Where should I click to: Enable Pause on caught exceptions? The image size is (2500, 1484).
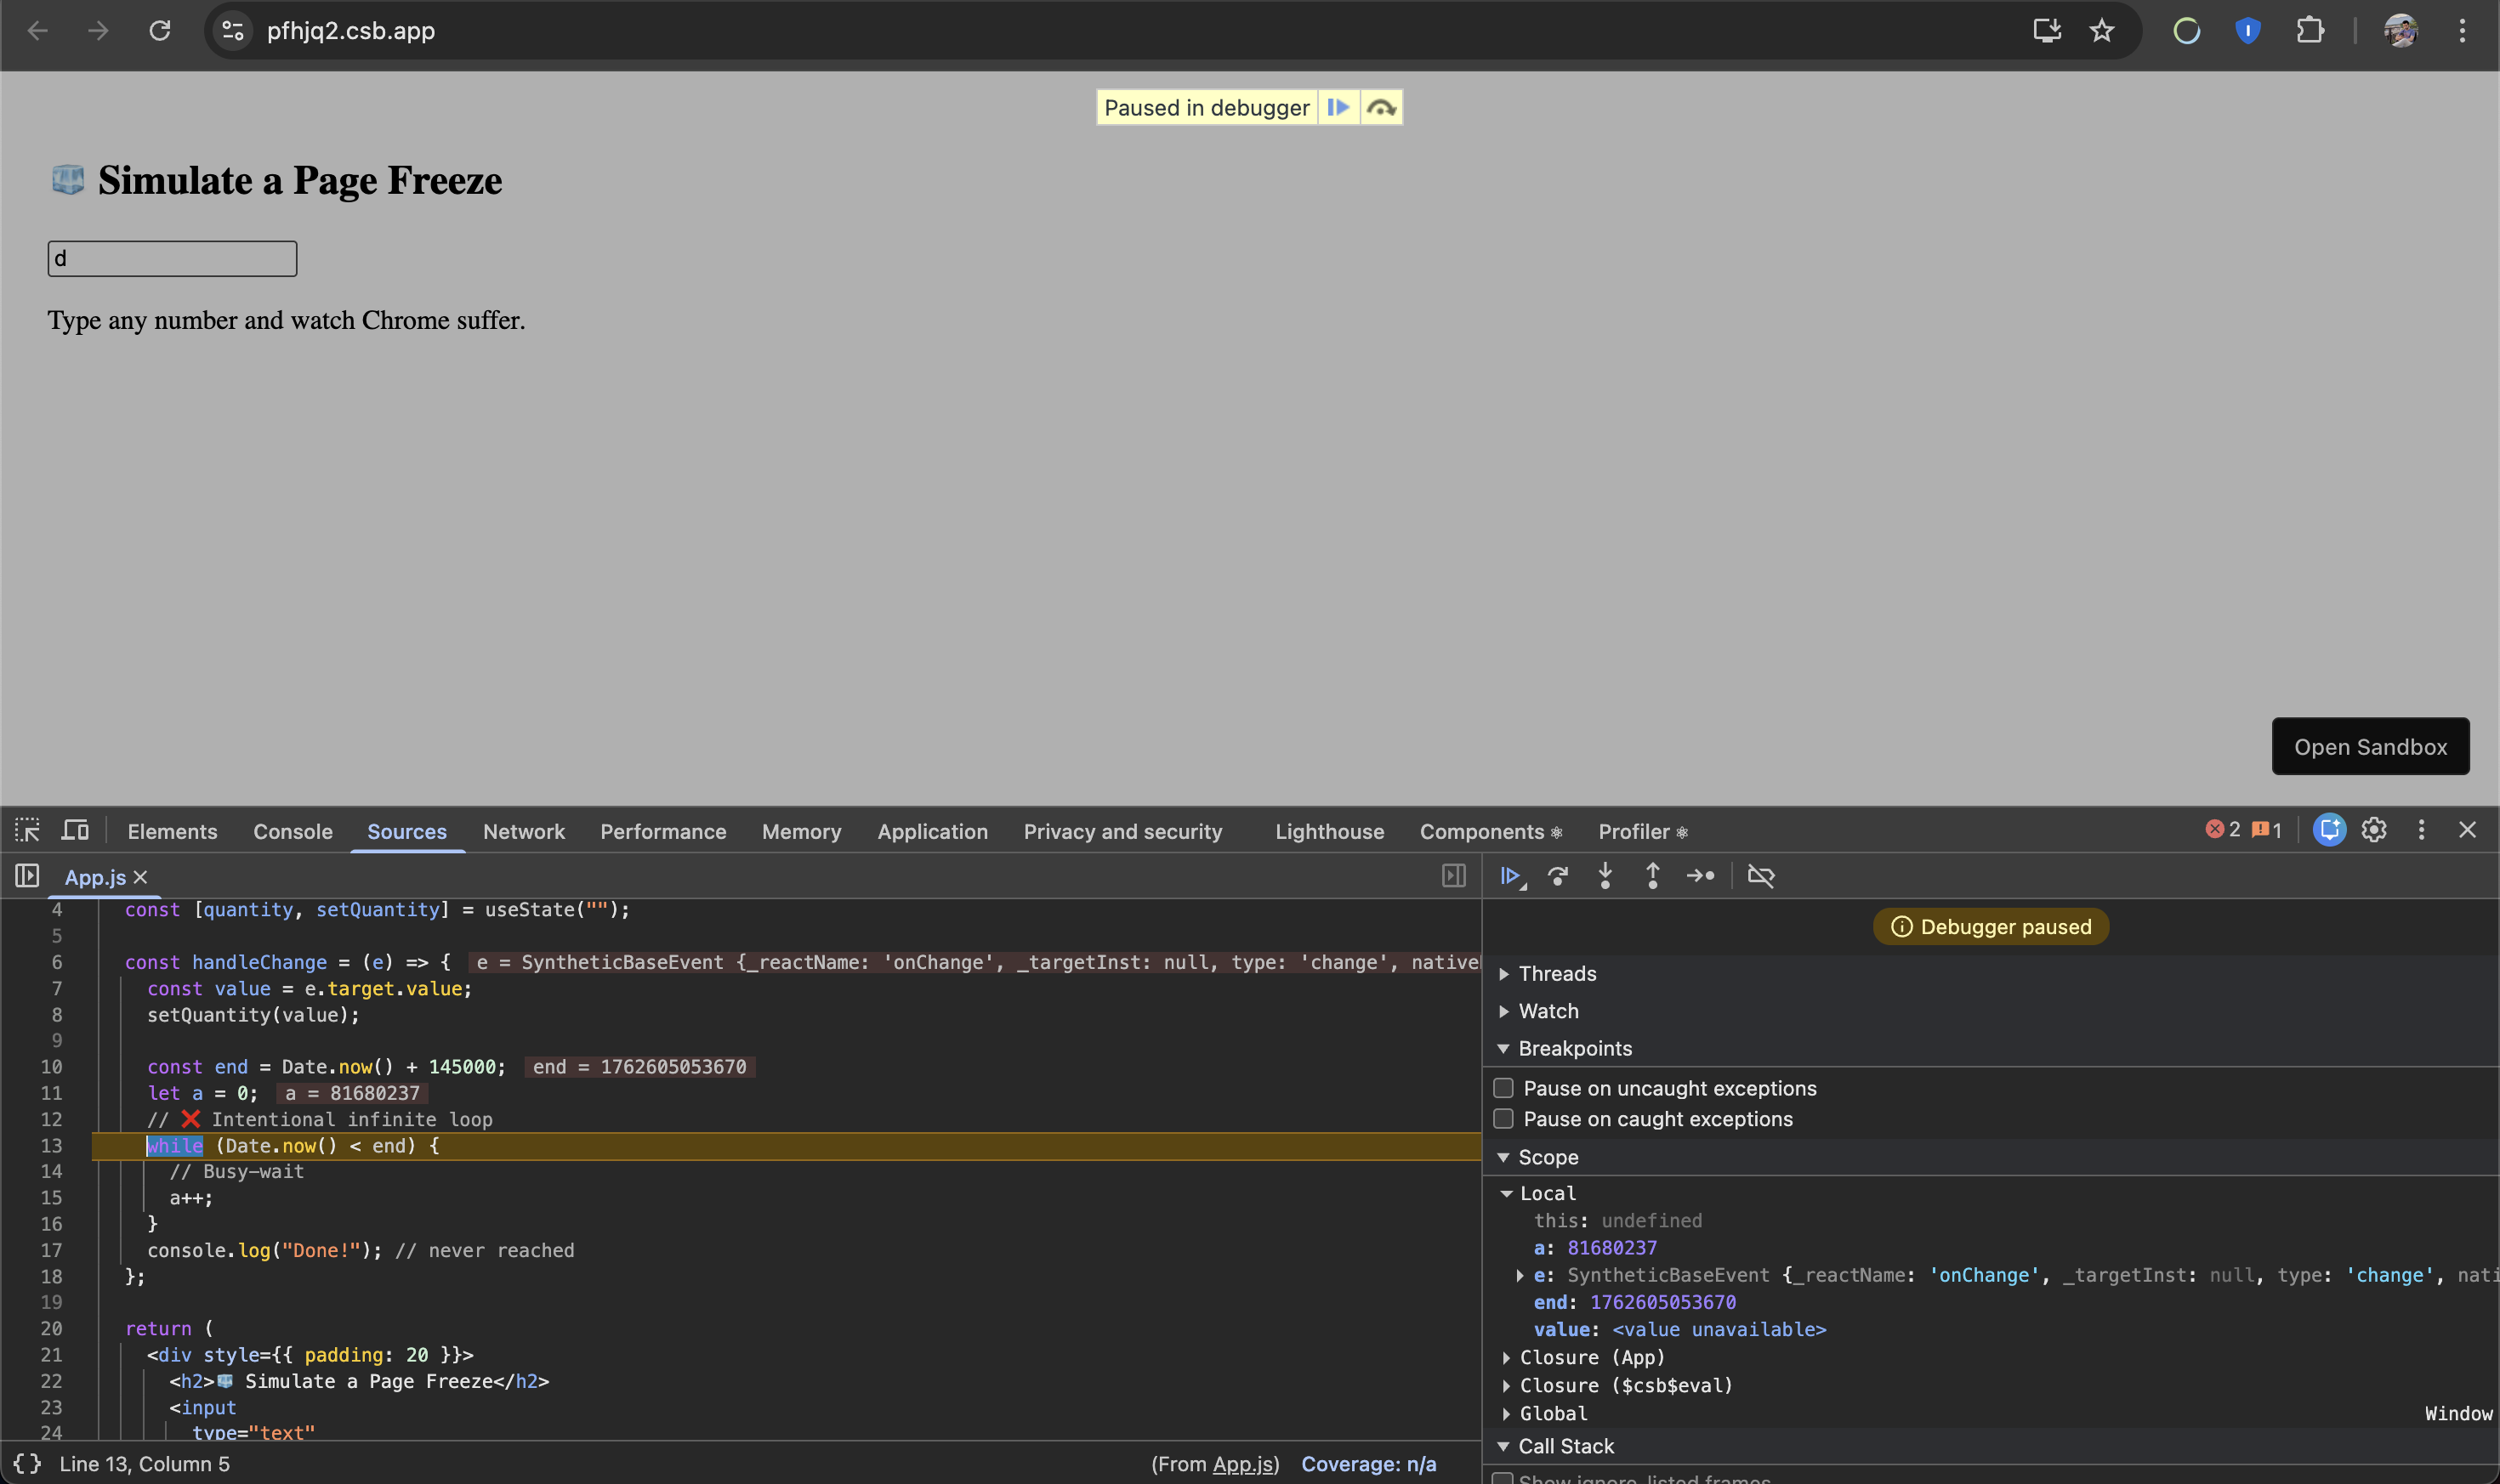click(x=1503, y=1118)
